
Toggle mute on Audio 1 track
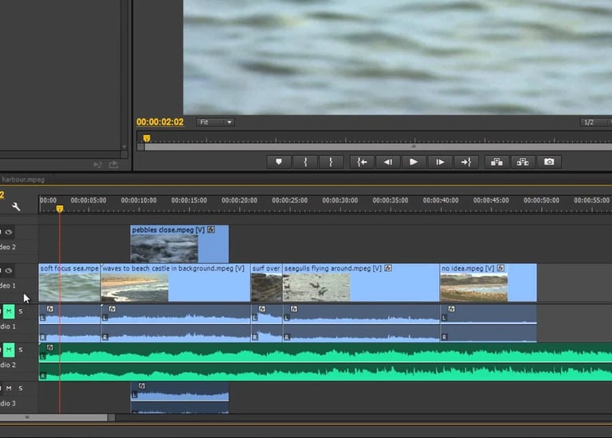[x=9, y=311]
